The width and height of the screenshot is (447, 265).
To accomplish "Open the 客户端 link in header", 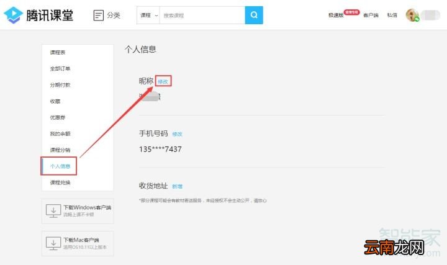I will 371,15.
